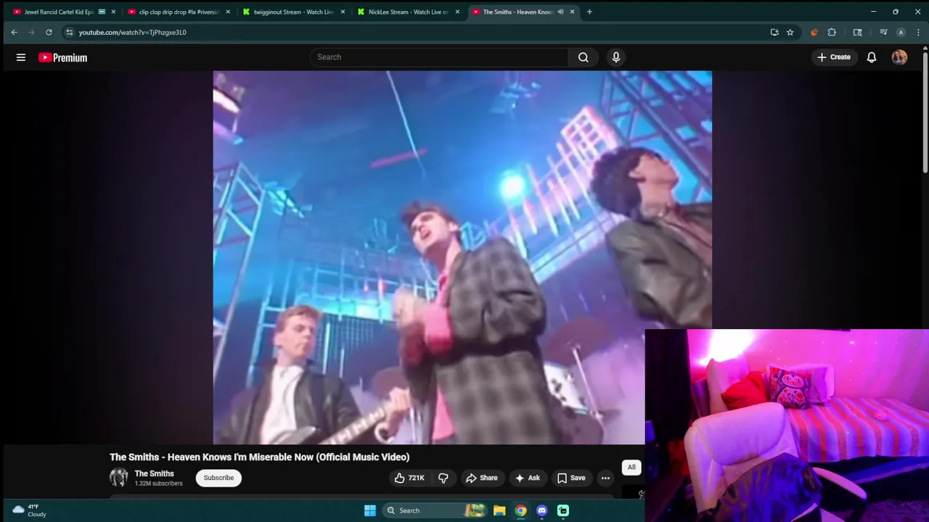Click the video title text
This screenshot has width=929, height=522.
click(x=260, y=457)
